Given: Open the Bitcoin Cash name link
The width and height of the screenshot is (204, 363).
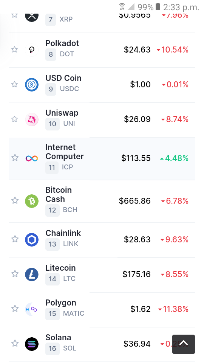Looking at the screenshot, I should 59,194.
